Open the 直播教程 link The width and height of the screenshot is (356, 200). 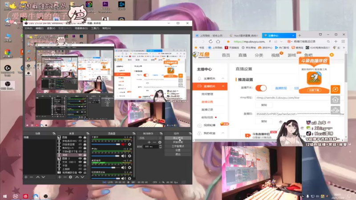point(281,88)
